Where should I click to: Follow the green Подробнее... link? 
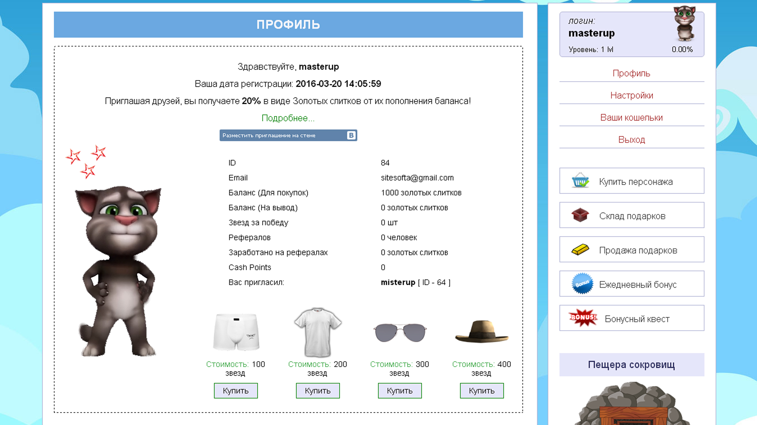coord(288,118)
